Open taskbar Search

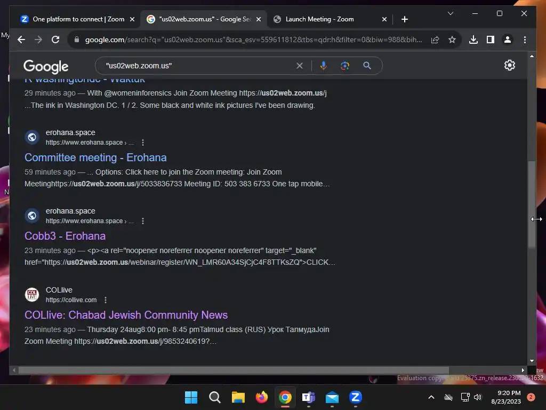[x=214, y=397]
